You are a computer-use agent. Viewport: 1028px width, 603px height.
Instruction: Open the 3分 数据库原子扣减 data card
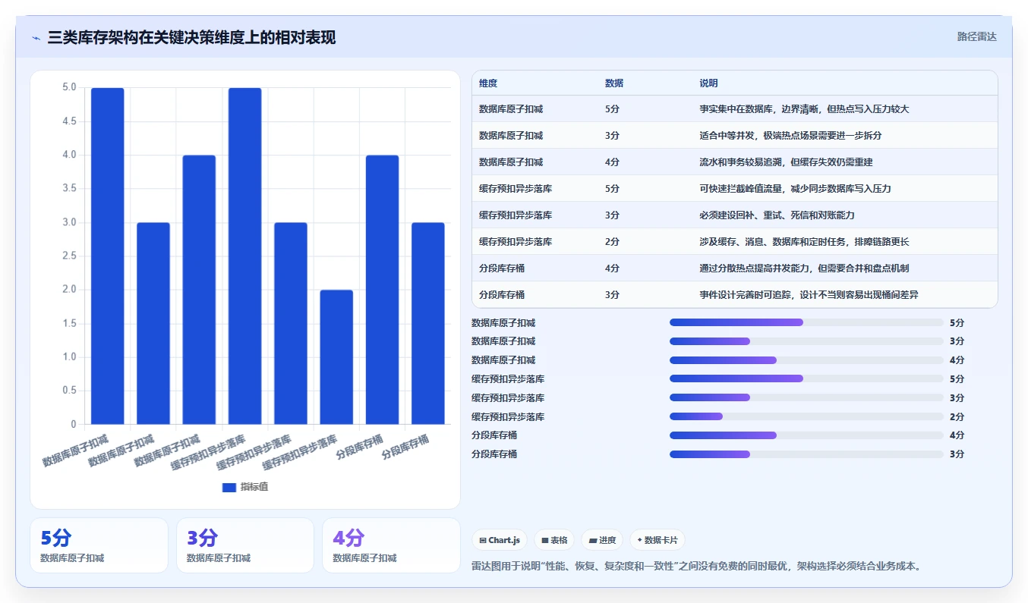pyautogui.click(x=245, y=545)
